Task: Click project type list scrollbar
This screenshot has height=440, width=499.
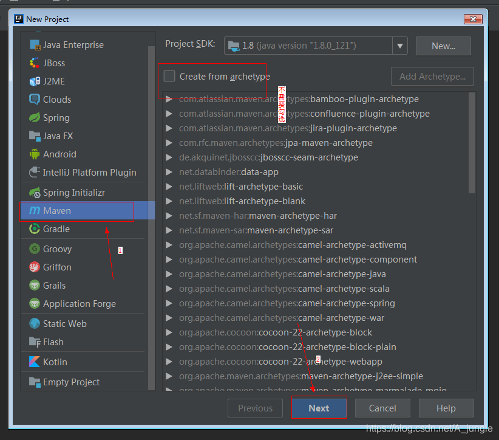Action: (152, 218)
